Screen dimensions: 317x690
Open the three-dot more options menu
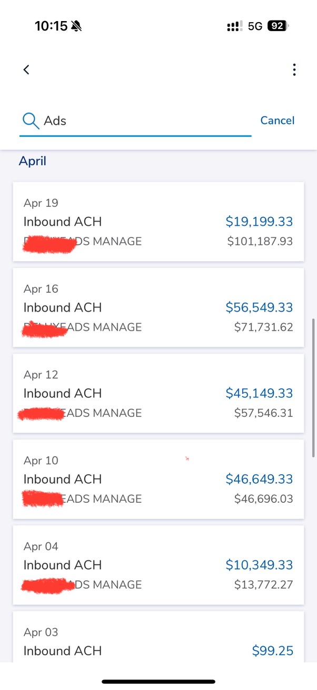pyautogui.click(x=294, y=70)
